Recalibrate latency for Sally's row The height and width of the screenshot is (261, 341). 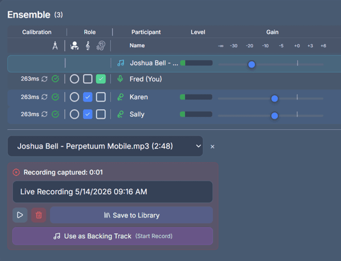pos(44,114)
